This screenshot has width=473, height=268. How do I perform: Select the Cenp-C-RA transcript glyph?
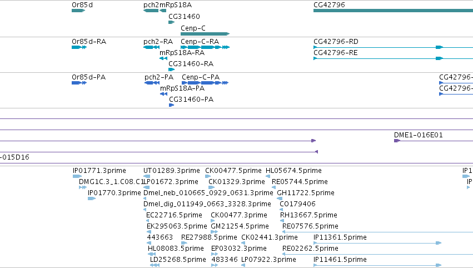205,47
